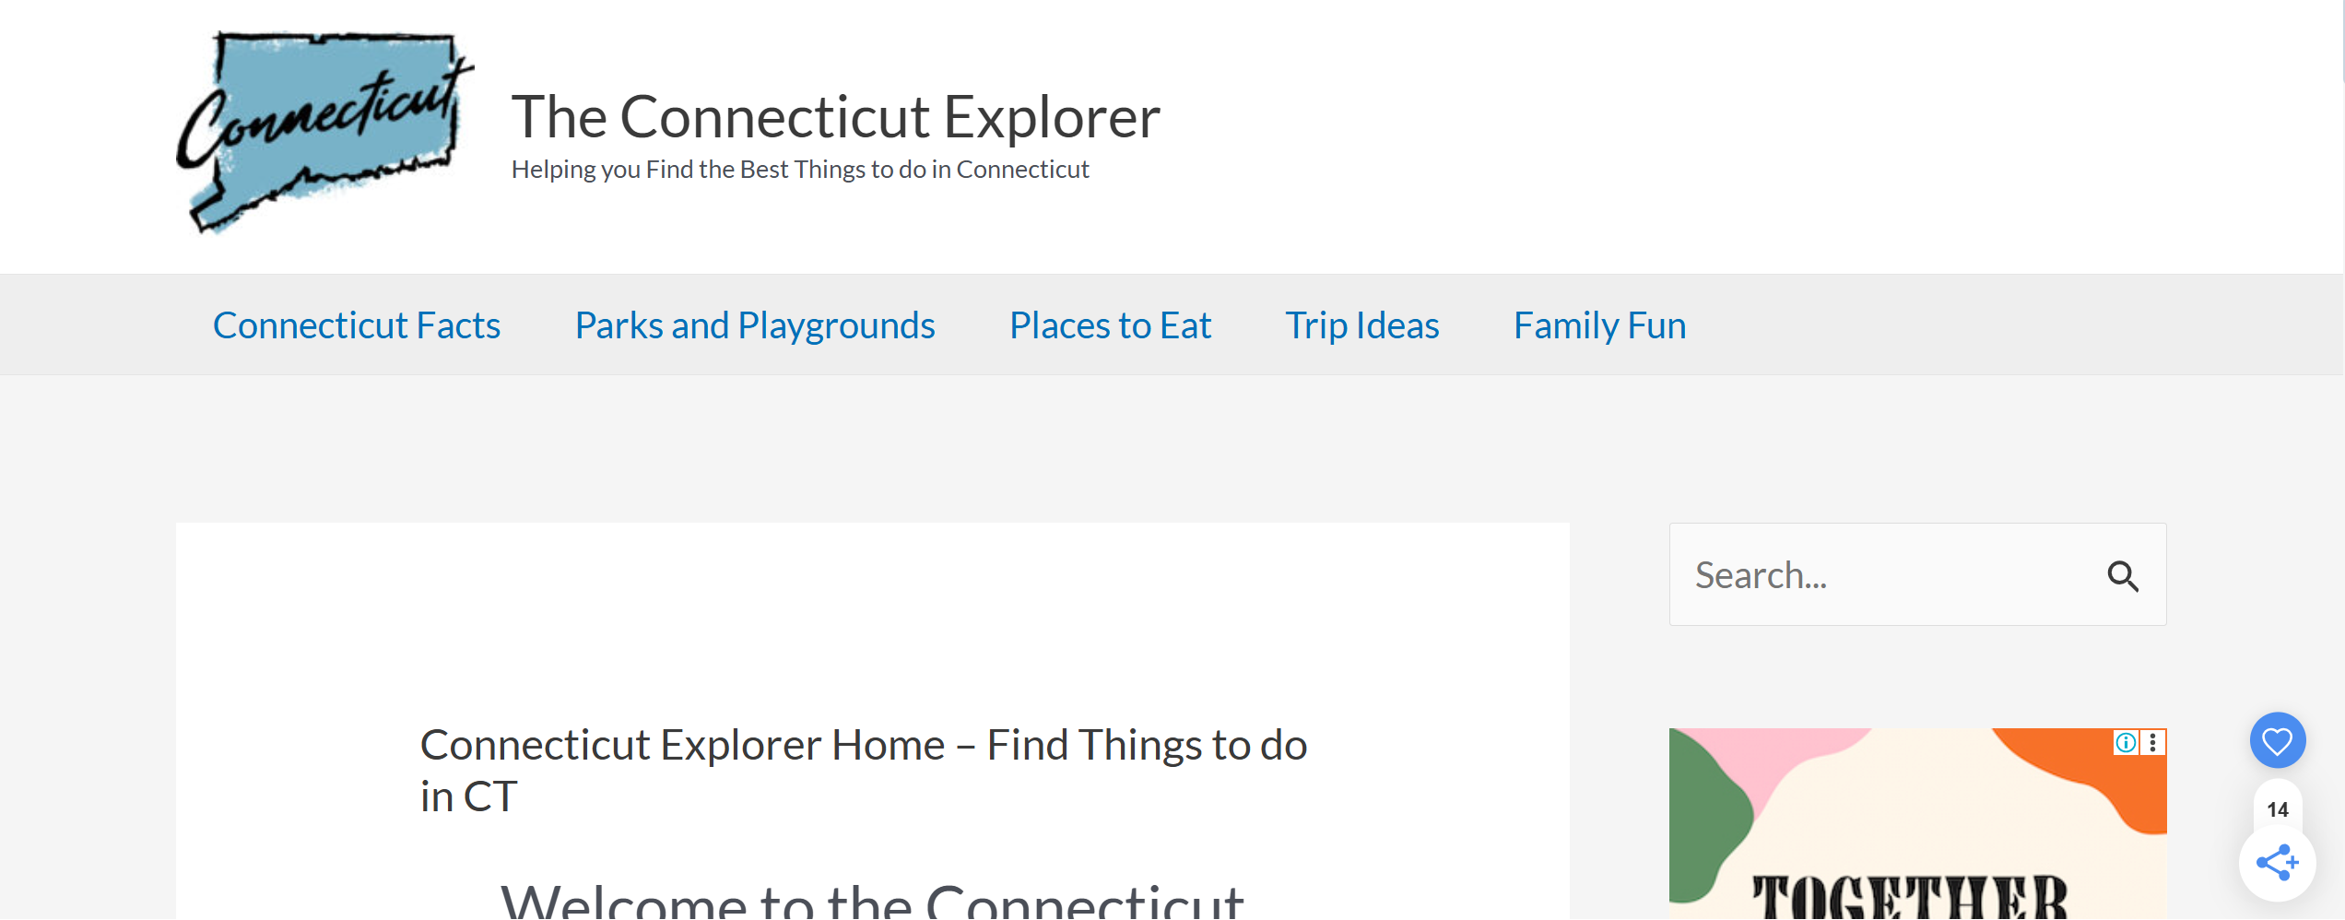Open the Parks and Playgrounds section
This screenshot has width=2345, height=920.
coord(755,324)
